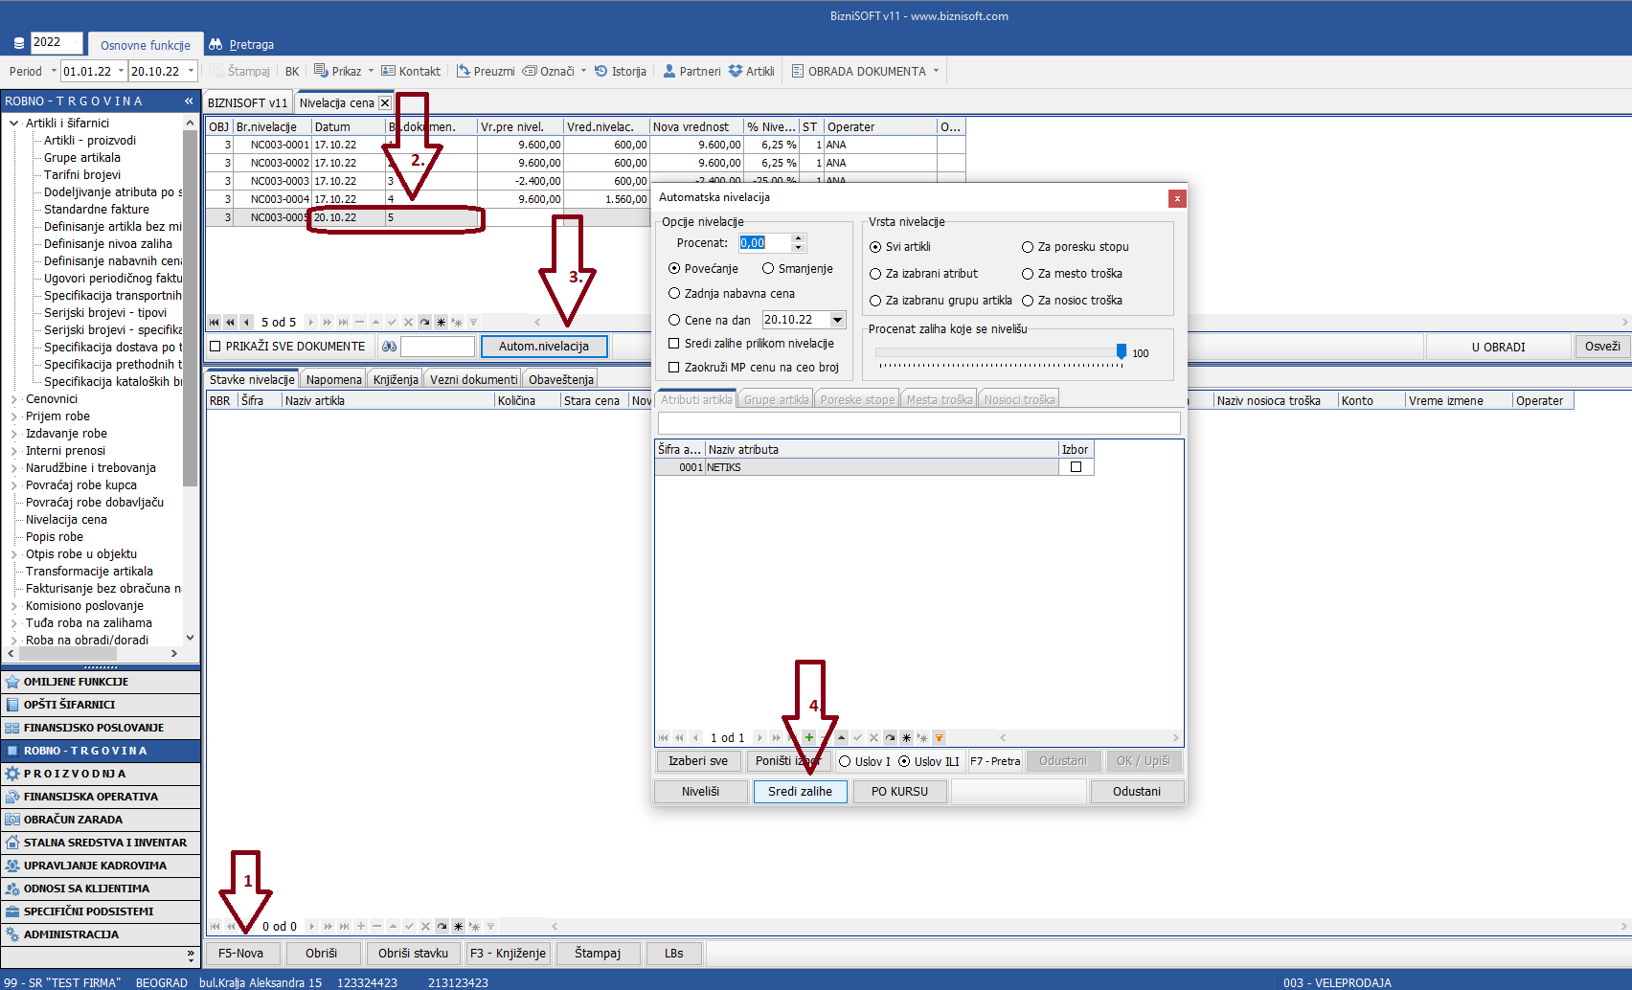Switch to the Knjiženja tab
The image size is (1632, 990).
coord(396,380)
